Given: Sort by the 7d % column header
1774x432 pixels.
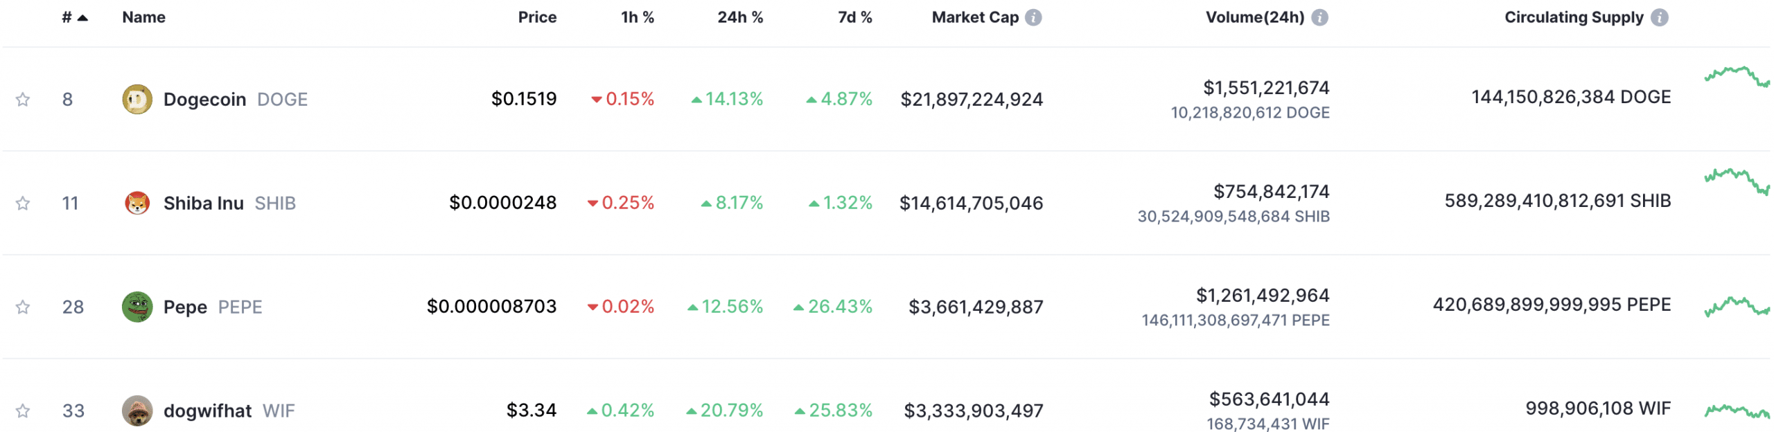Looking at the screenshot, I should [854, 17].
